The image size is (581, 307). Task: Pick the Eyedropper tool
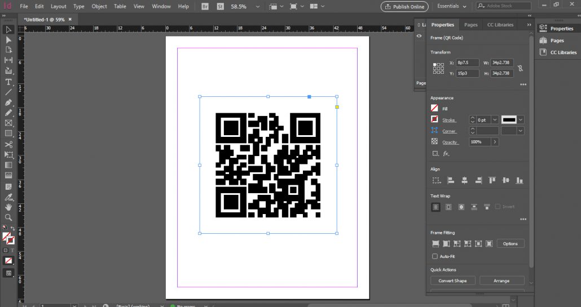(x=8, y=197)
